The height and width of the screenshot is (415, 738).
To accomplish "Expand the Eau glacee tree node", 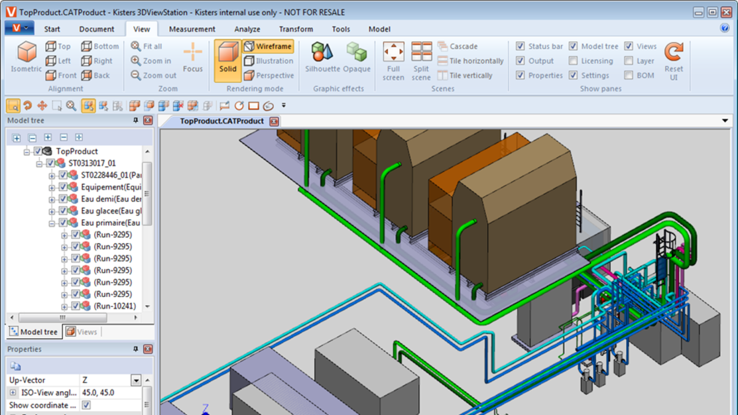I will [x=52, y=211].
